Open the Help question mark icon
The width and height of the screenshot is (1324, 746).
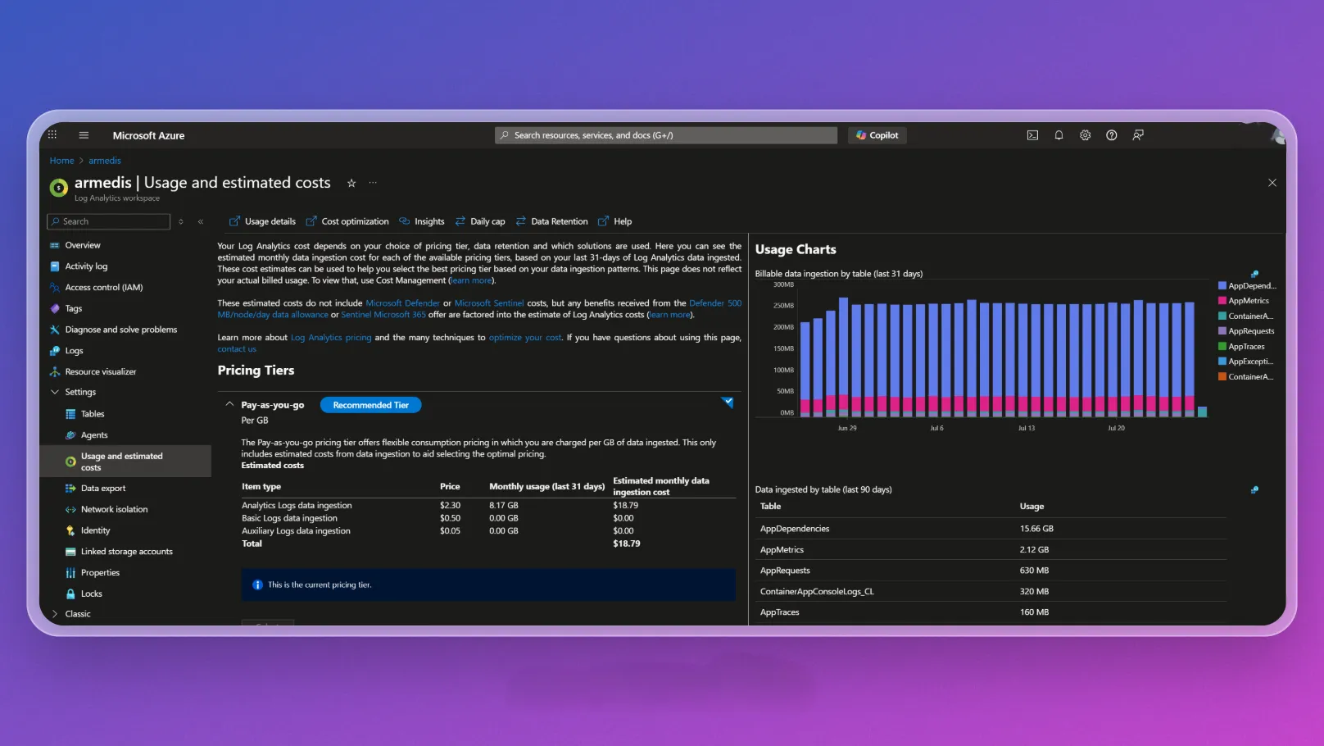coord(1111,135)
